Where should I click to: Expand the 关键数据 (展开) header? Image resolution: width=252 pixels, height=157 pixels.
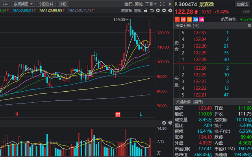[189, 102]
